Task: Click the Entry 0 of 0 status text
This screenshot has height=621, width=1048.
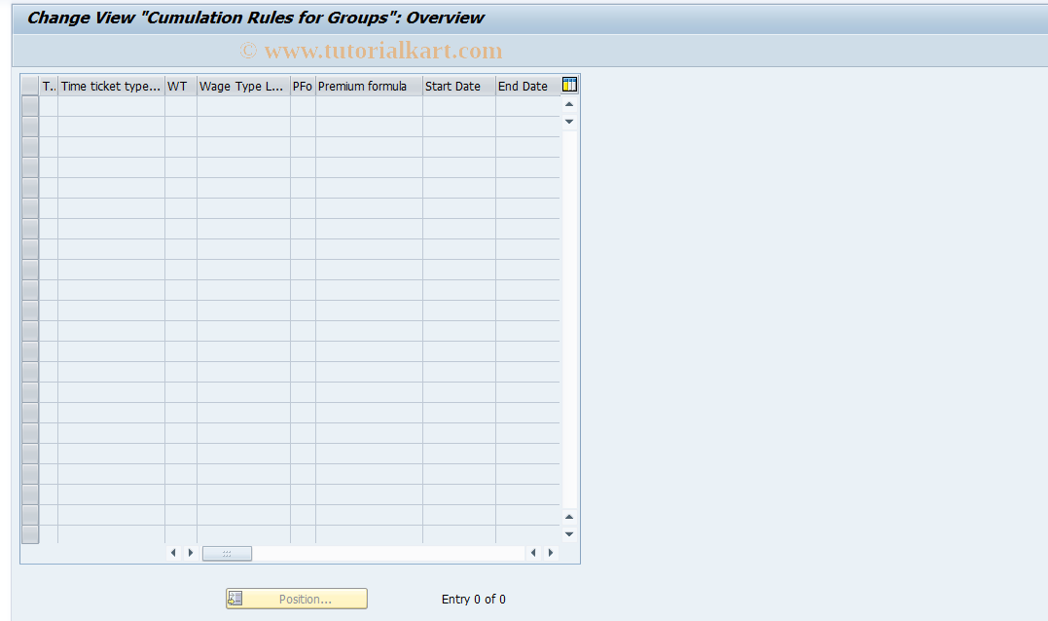Action: click(473, 599)
